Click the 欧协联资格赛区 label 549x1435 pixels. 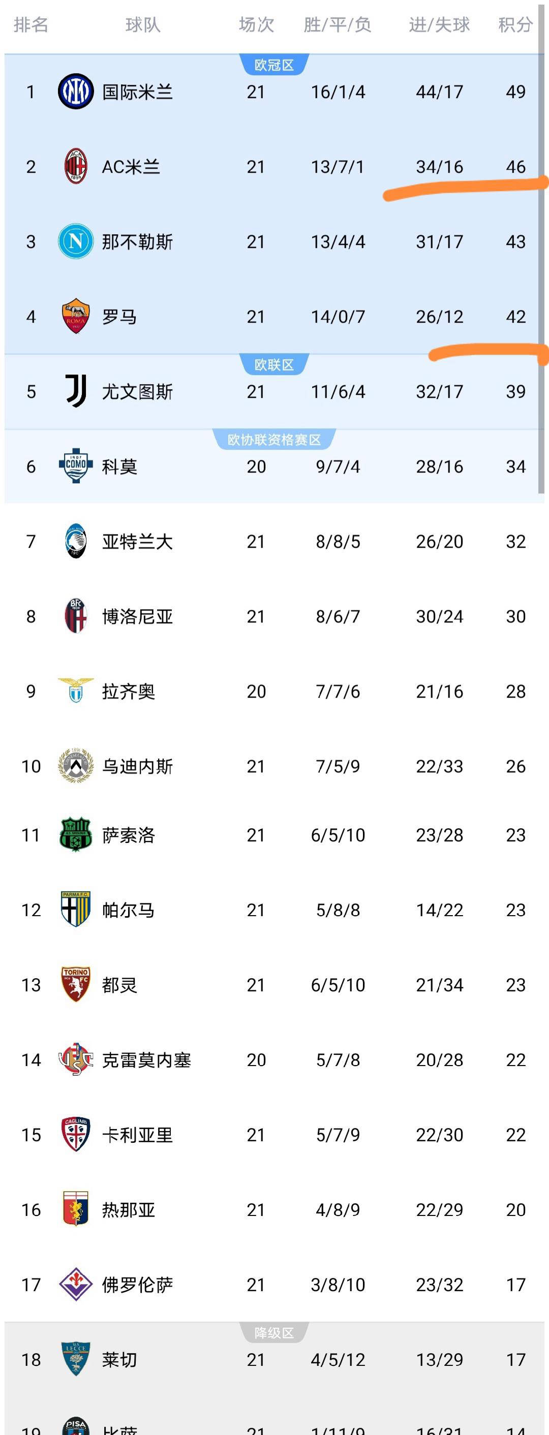point(273,440)
